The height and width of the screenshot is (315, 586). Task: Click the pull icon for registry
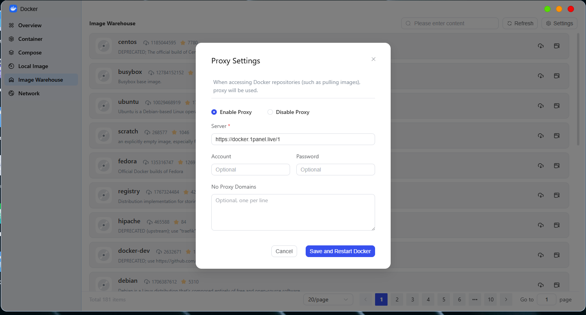(x=541, y=195)
